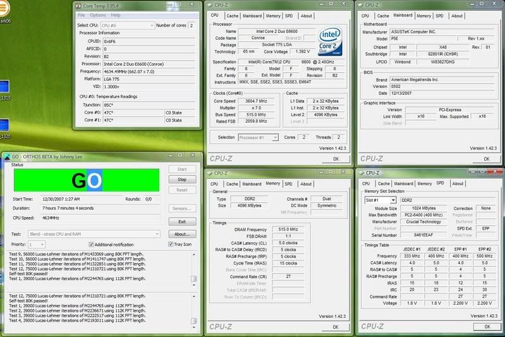Click the DRAM Frequency value 515.0 MHz
This screenshot has width=505, height=337.
pos(288,230)
